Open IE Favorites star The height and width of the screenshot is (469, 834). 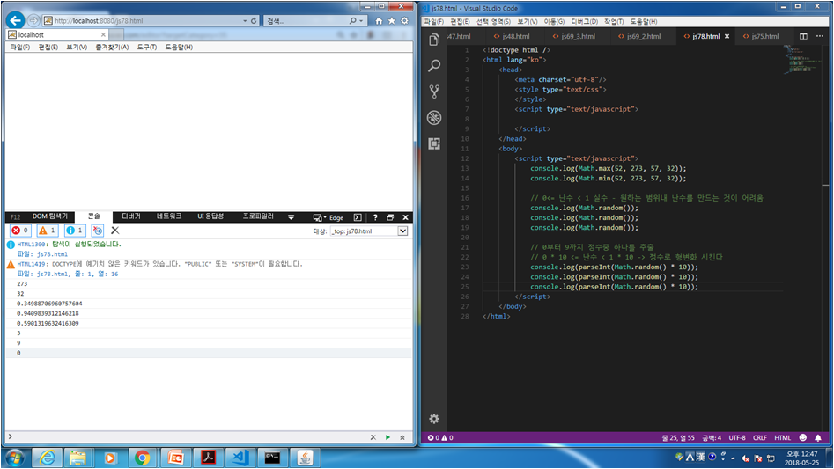click(x=392, y=21)
